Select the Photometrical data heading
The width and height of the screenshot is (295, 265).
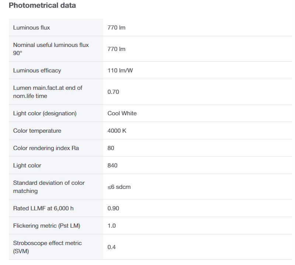click(x=42, y=5)
